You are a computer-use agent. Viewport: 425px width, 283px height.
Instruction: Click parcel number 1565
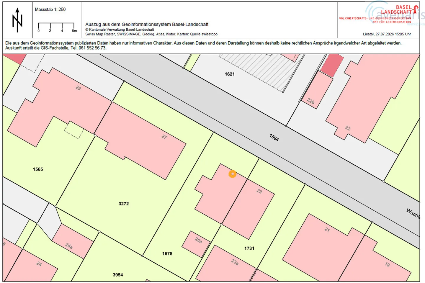point(38,169)
